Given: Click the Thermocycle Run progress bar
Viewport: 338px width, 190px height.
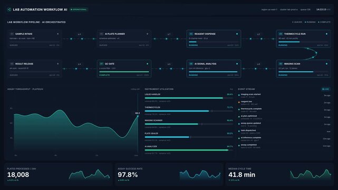Looking at the screenshot, I should 303,42.
